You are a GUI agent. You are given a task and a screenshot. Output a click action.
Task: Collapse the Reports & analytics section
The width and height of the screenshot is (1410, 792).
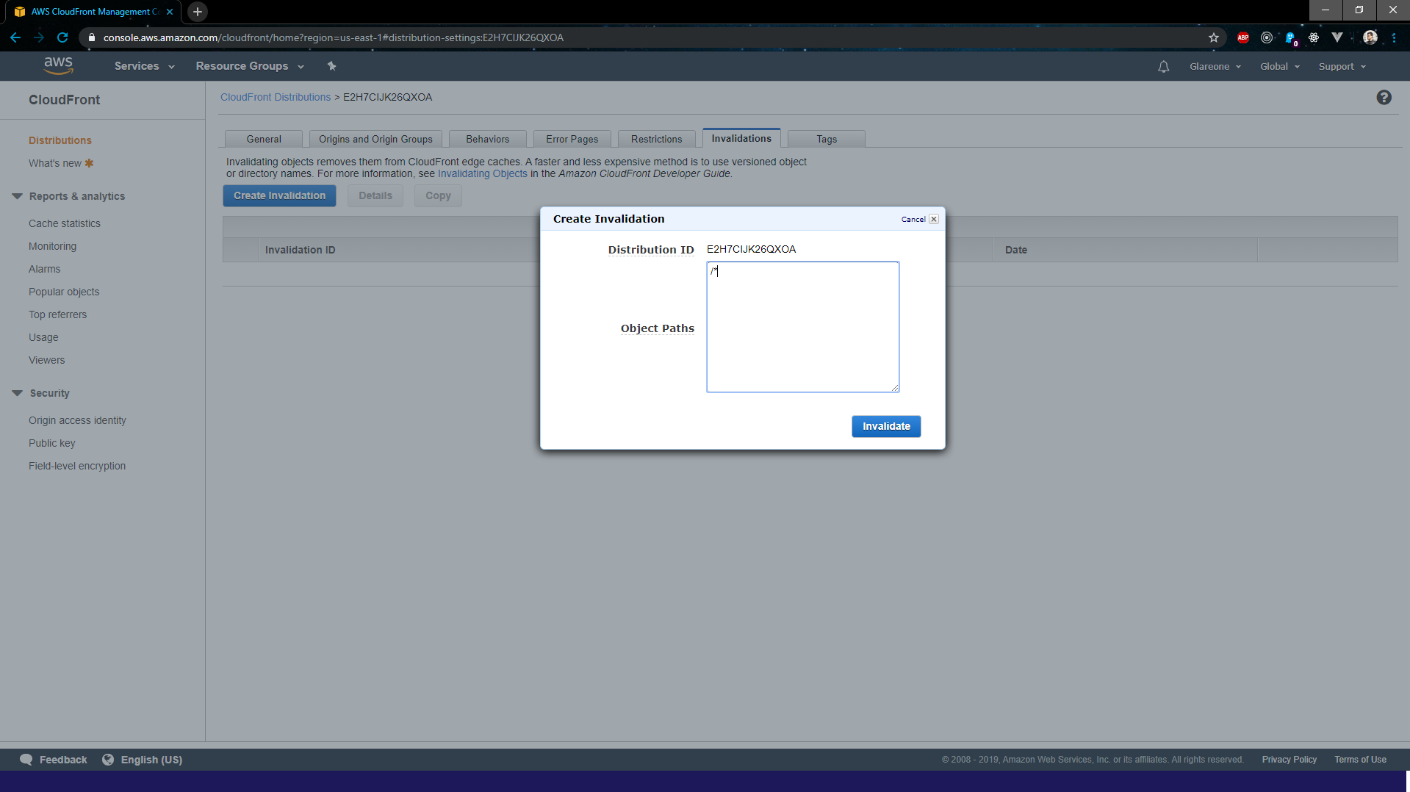point(18,196)
